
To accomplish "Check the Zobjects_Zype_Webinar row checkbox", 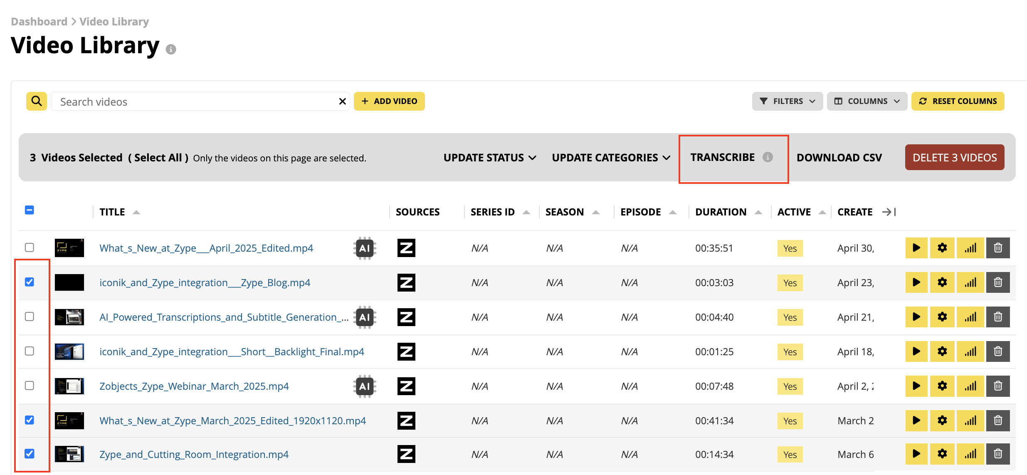I will [x=30, y=386].
